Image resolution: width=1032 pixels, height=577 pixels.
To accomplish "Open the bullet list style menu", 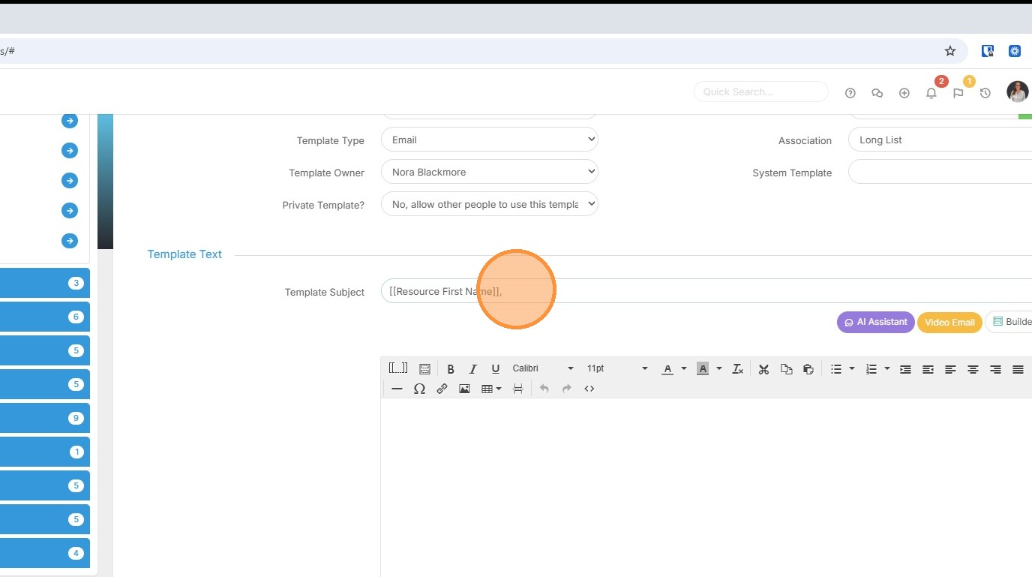I will coord(851,368).
